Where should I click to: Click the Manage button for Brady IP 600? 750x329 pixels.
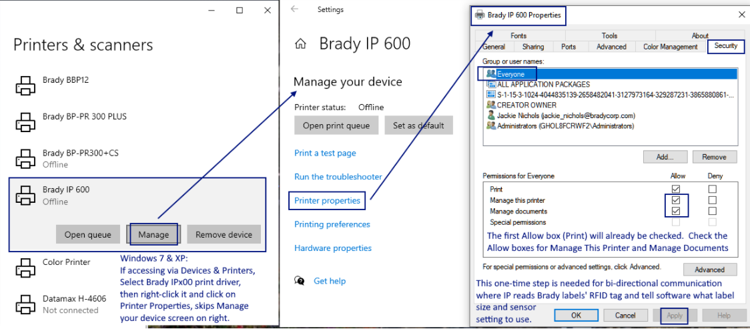[153, 234]
